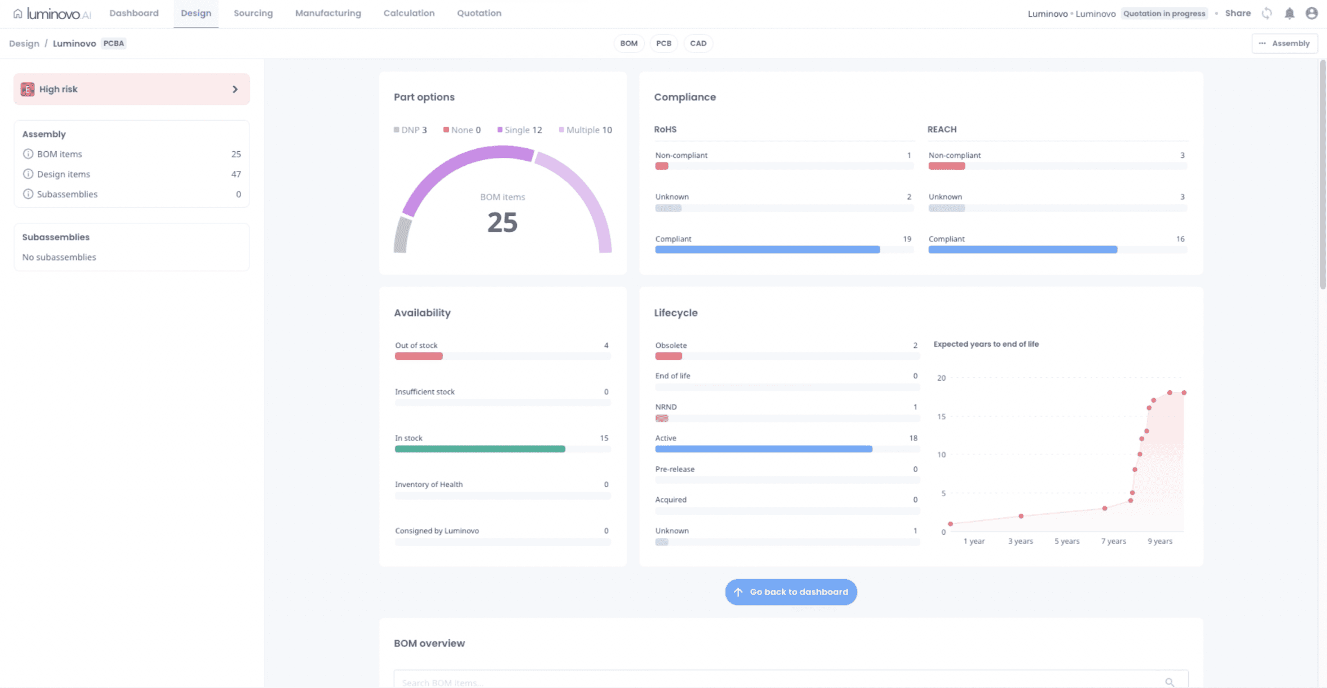Viewport: 1327px width, 688px height.
Task: Open the Assembly actions menu (three dots)
Action: coord(1262,43)
